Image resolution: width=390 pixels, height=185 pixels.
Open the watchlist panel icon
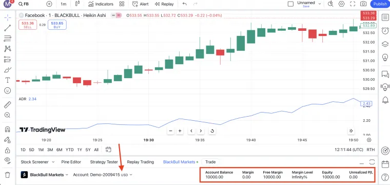pos(385,17)
